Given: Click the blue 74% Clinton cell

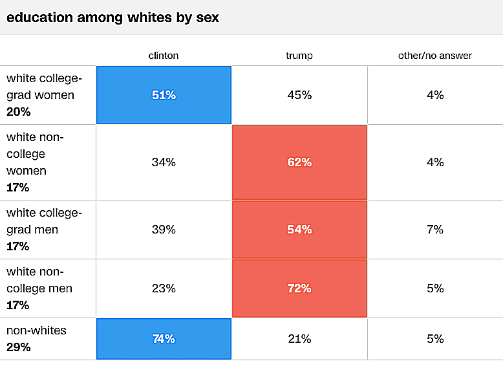Looking at the screenshot, I should [x=164, y=339].
